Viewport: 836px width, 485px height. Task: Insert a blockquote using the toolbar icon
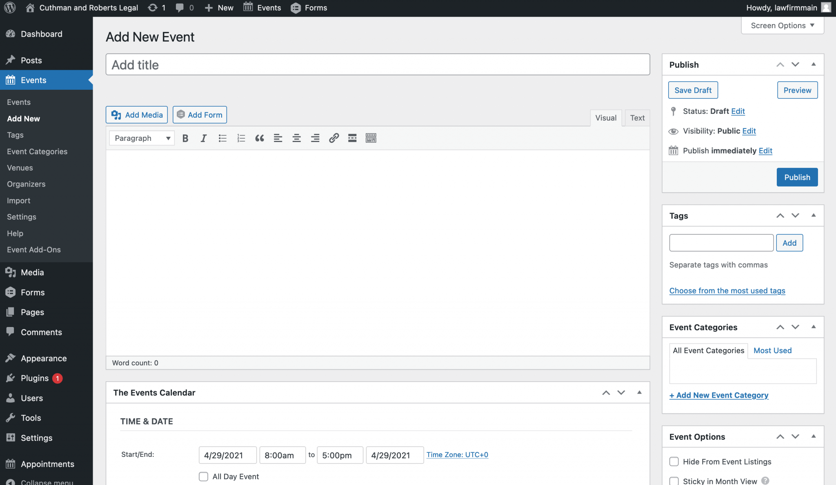point(260,138)
